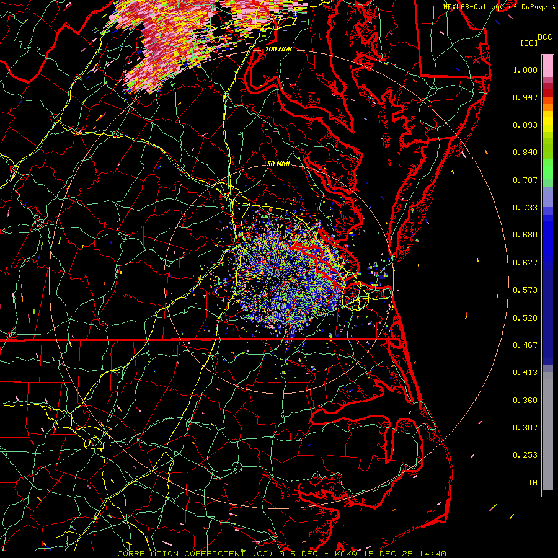
Task: Pick the yellow segment of the color bar
Action: (x=547, y=122)
